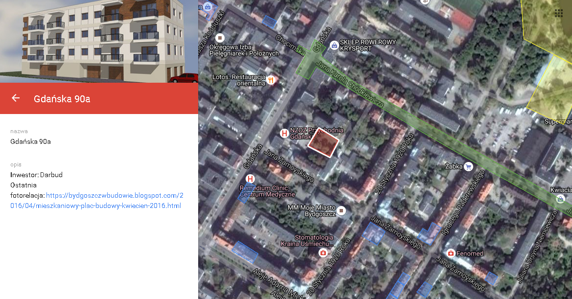This screenshot has width=572, height=299.
Task: Click the Remedium Clinic hospital H marker
Action: (250, 179)
